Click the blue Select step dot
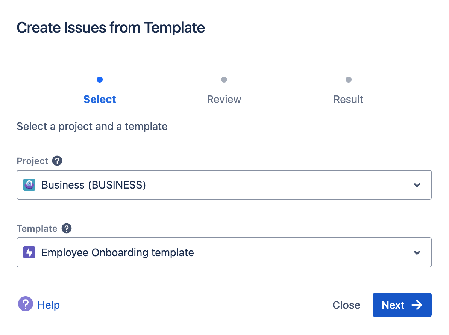Image resolution: width=449 pixels, height=335 pixels. (x=100, y=80)
